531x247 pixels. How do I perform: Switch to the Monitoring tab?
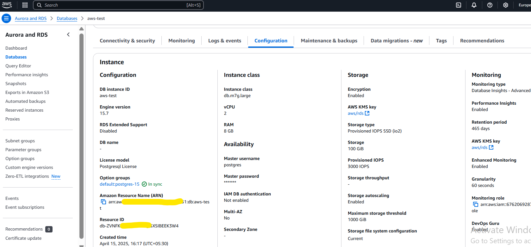182,40
